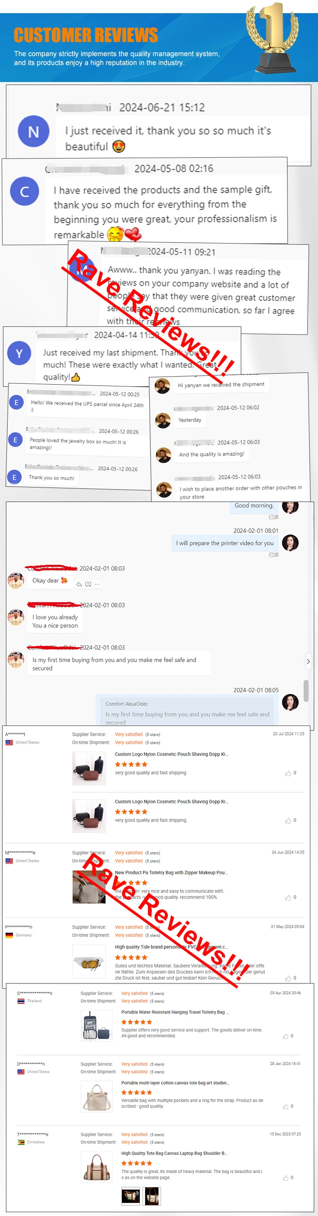Screen dimensions: 318x1216
Task: Open the three-dot menu beside 'Okay dear'
Action: pyautogui.click(x=97, y=584)
